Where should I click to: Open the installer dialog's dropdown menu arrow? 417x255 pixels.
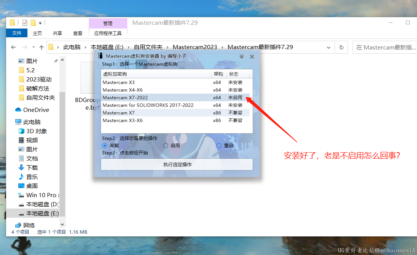[x=242, y=57]
